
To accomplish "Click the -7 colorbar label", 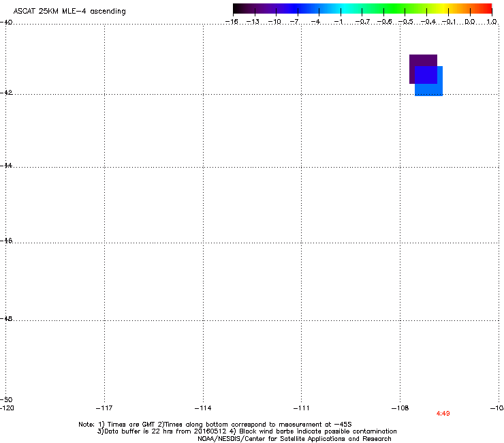I will coord(296,22).
